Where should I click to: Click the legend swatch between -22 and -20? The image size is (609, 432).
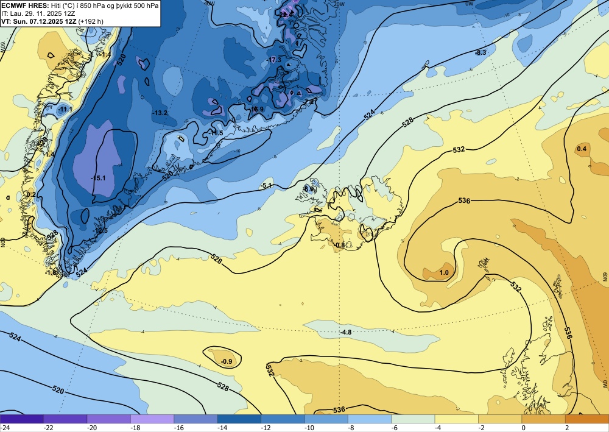pyautogui.click(x=65, y=419)
